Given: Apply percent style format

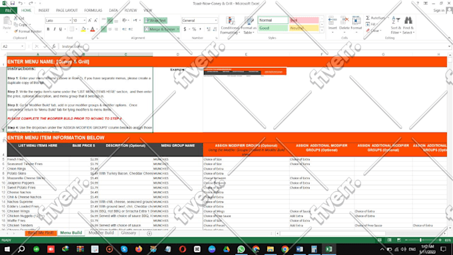Looking at the screenshot, I should (194, 29).
